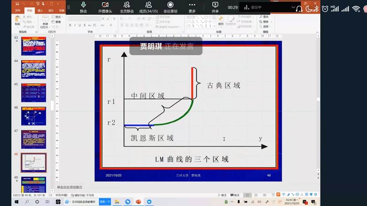Open 更多 more options
The image size is (367, 206).
[191, 7]
